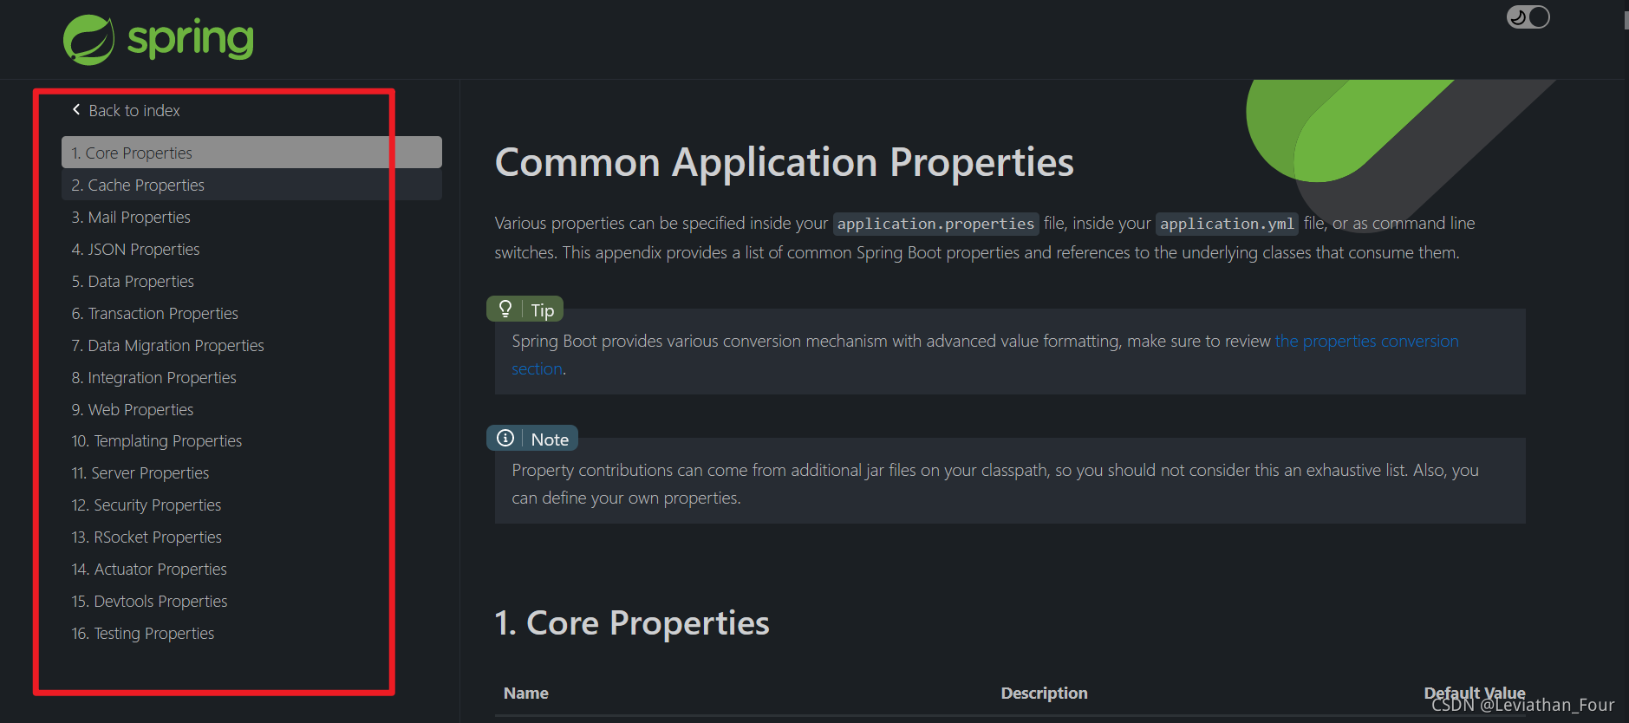Viewport: 1629px width, 723px height.
Task: Click the Note info icon
Action: (x=505, y=438)
